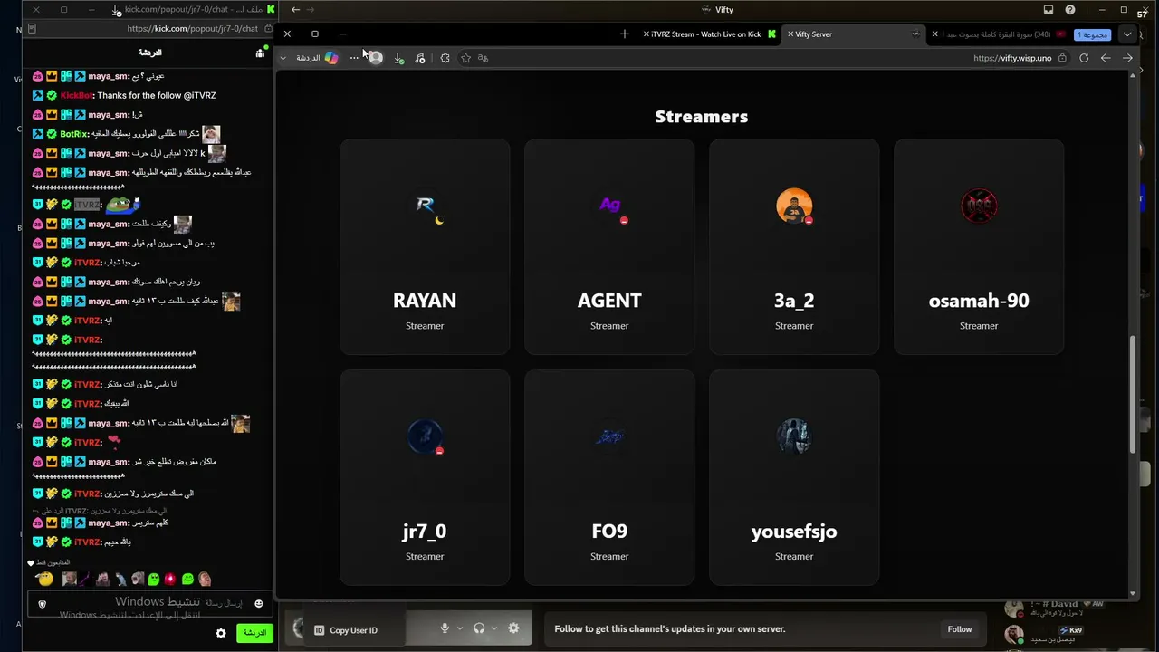Open the Copilot icon in toolbar

coord(331,58)
